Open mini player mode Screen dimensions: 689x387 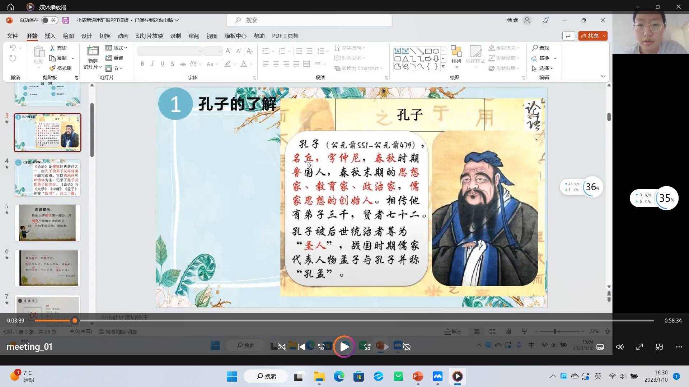pos(659,347)
